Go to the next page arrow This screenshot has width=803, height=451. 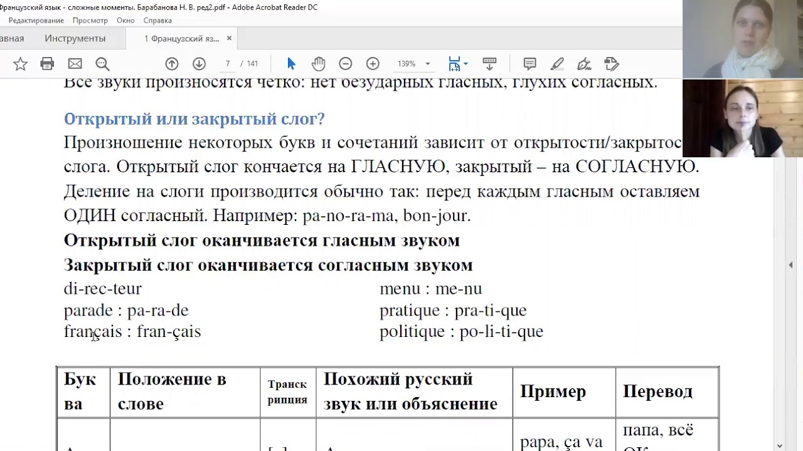point(199,64)
